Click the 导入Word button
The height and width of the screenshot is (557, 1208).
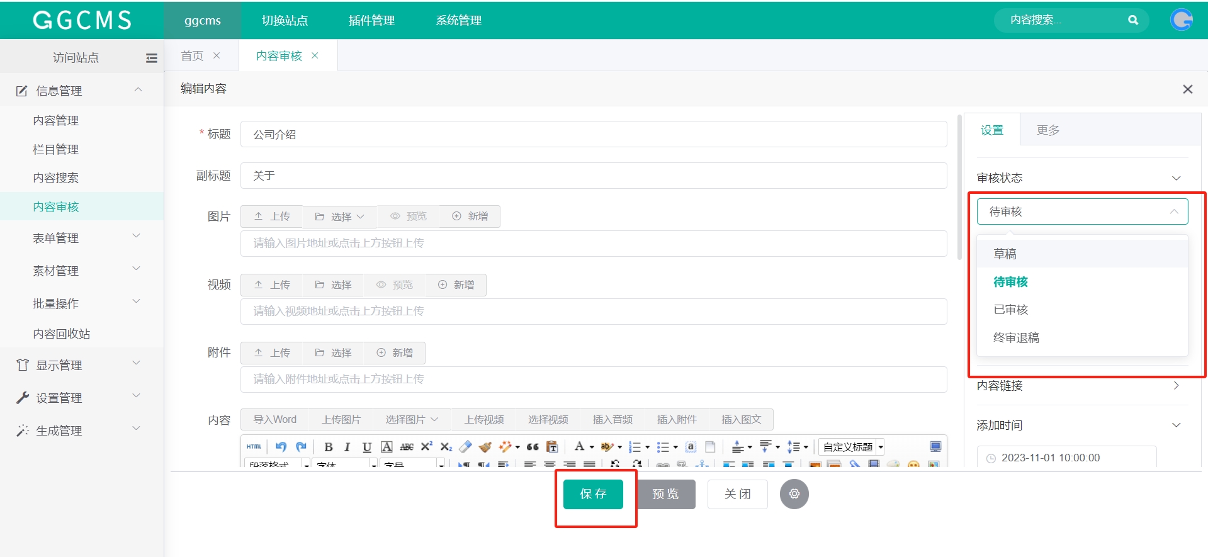click(x=274, y=420)
